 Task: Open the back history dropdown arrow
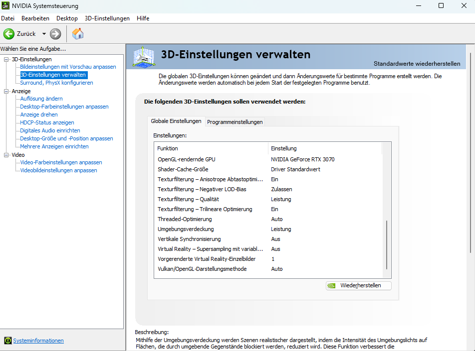coord(44,34)
